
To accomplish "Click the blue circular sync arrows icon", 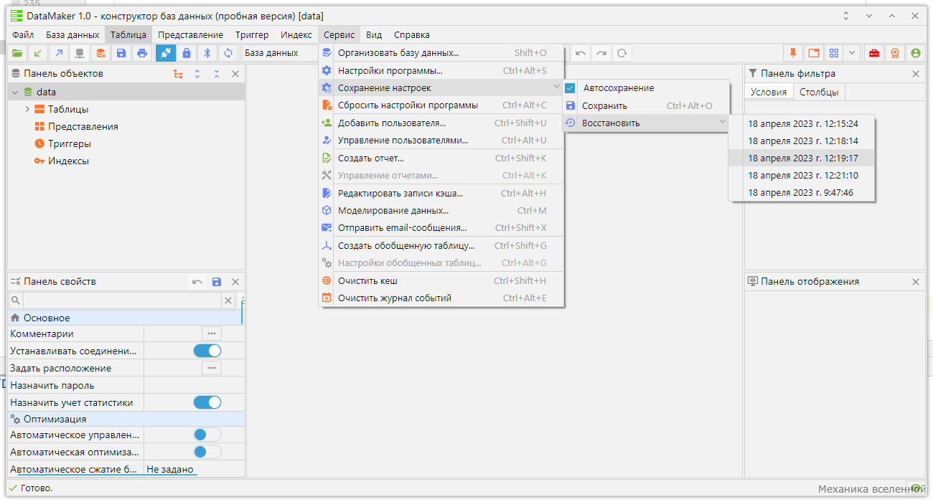I will point(228,52).
